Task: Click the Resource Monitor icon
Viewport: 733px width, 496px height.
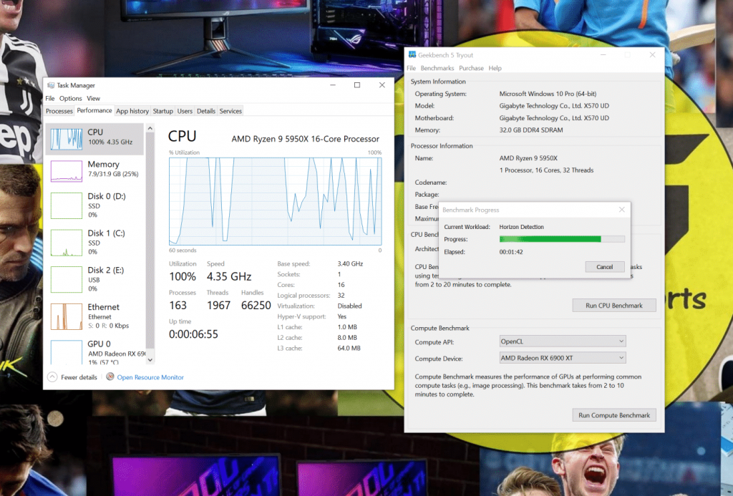Action: click(x=110, y=376)
